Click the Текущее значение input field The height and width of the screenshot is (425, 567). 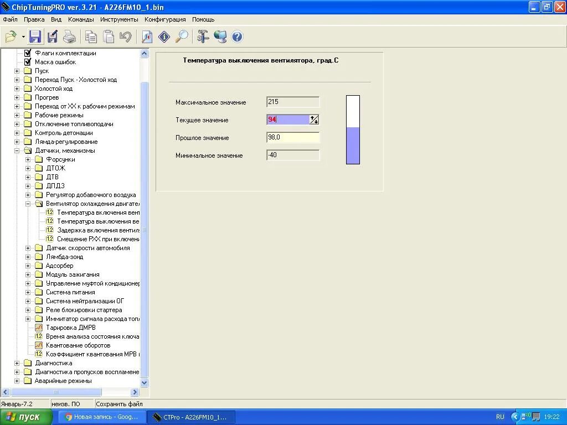(288, 120)
